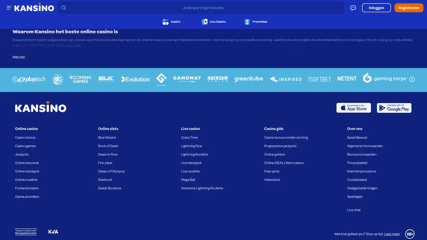Screen dimensions: 427x240
Task: Open the live chat bubble icon
Action: pos(353,8)
